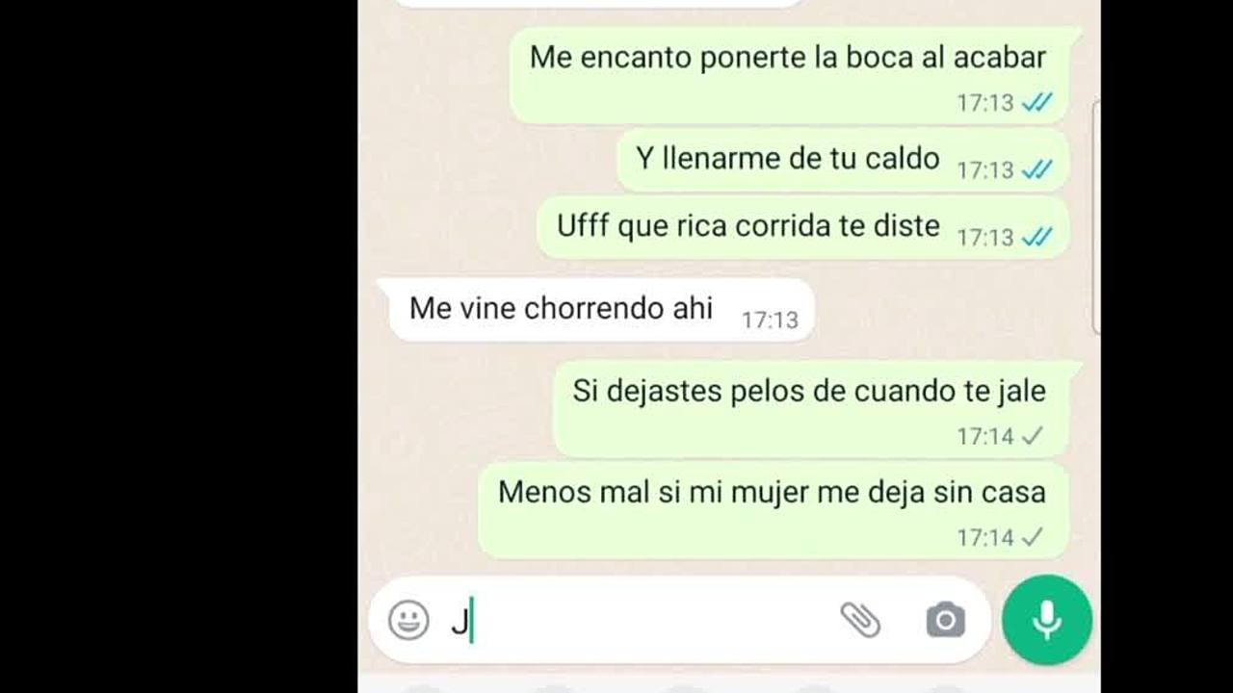1233x693 pixels.
Task: Open the emoji picker smiley icon
Action: [x=408, y=620]
